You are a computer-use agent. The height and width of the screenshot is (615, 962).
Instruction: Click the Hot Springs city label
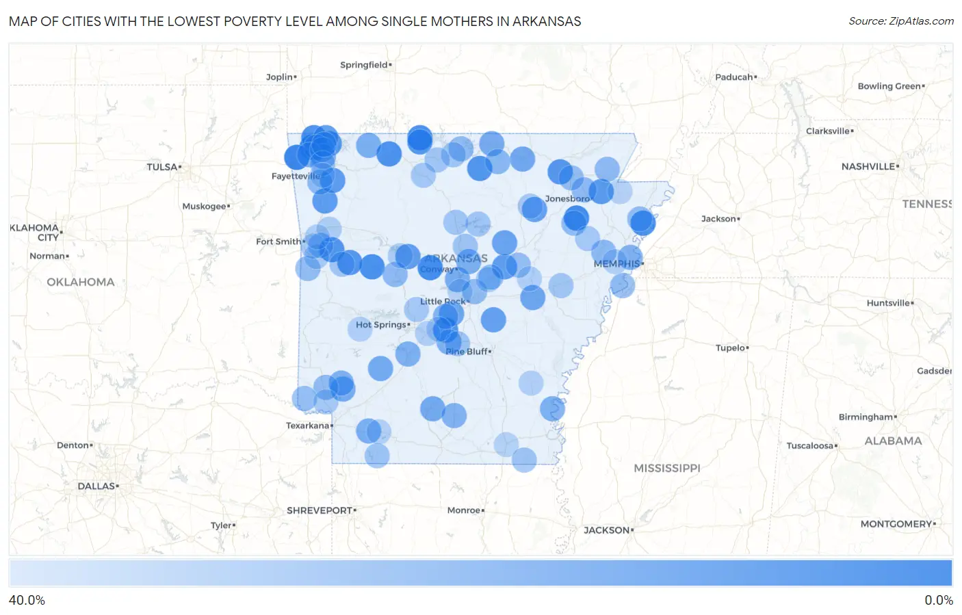coord(381,324)
